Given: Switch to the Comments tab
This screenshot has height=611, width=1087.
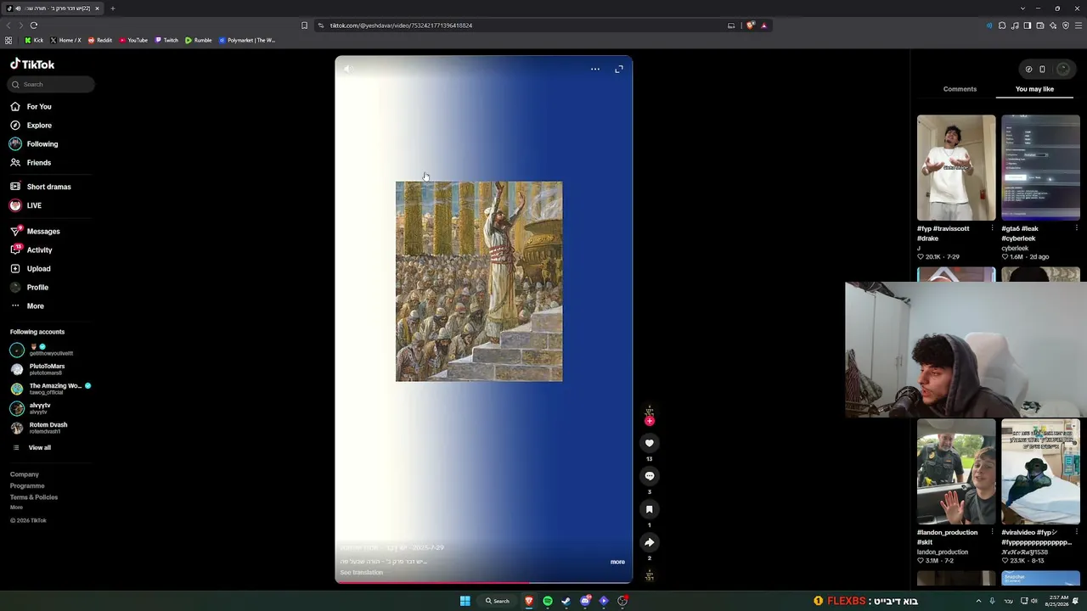Looking at the screenshot, I should 960,89.
